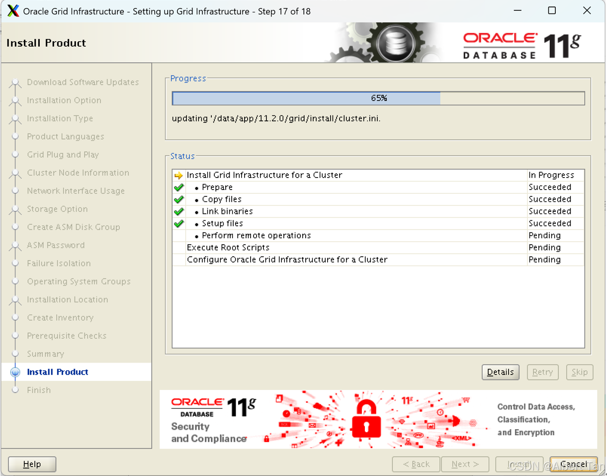Viewport: 607px width, 476px height.
Task: Select Product Languages step
Action: [66, 136]
